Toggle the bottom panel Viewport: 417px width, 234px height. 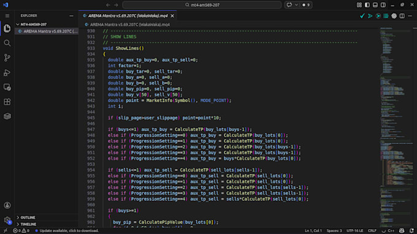coord(375,5)
